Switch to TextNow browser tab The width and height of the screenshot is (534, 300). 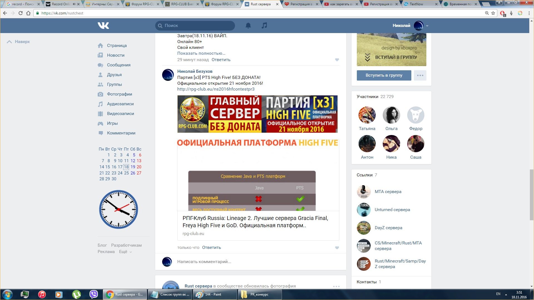click(420, 4)
